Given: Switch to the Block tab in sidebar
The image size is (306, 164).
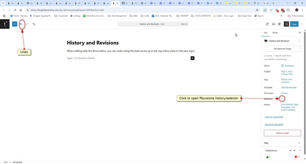Looking at the screenshot, I should 275,33.
